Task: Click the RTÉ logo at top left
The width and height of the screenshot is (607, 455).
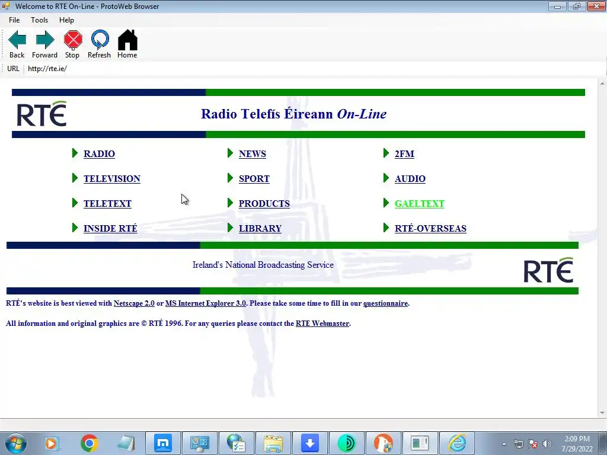Action: click(42, 114)
